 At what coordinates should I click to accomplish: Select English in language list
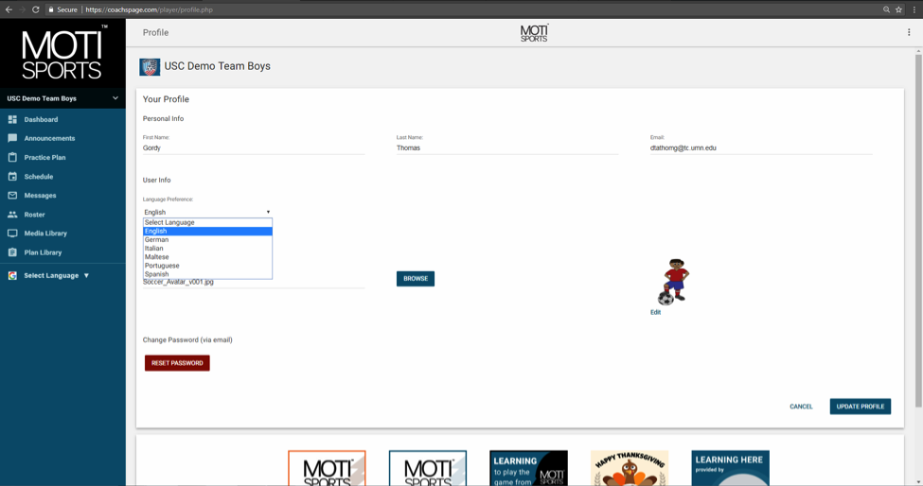click(x=207, y=231)
